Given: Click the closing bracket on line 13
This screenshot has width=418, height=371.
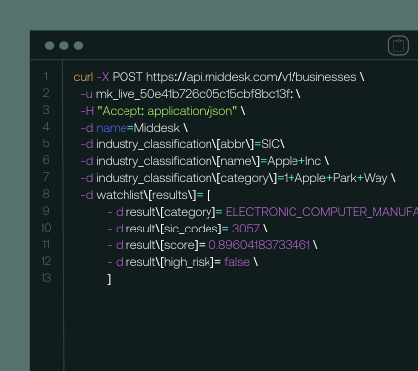Looking at the screenshot, I should pos(109,279).
